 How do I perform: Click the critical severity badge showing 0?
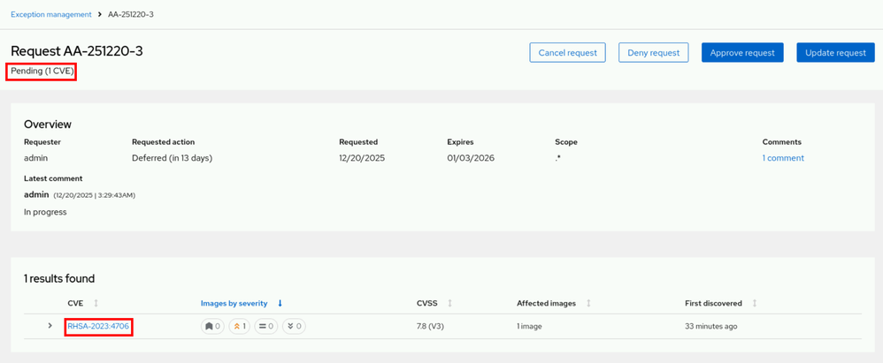tap(212, 326)
